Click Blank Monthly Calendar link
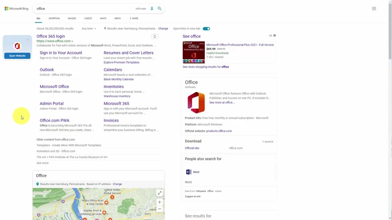Viewport: 392px width, 220px height. pos(119,79)
